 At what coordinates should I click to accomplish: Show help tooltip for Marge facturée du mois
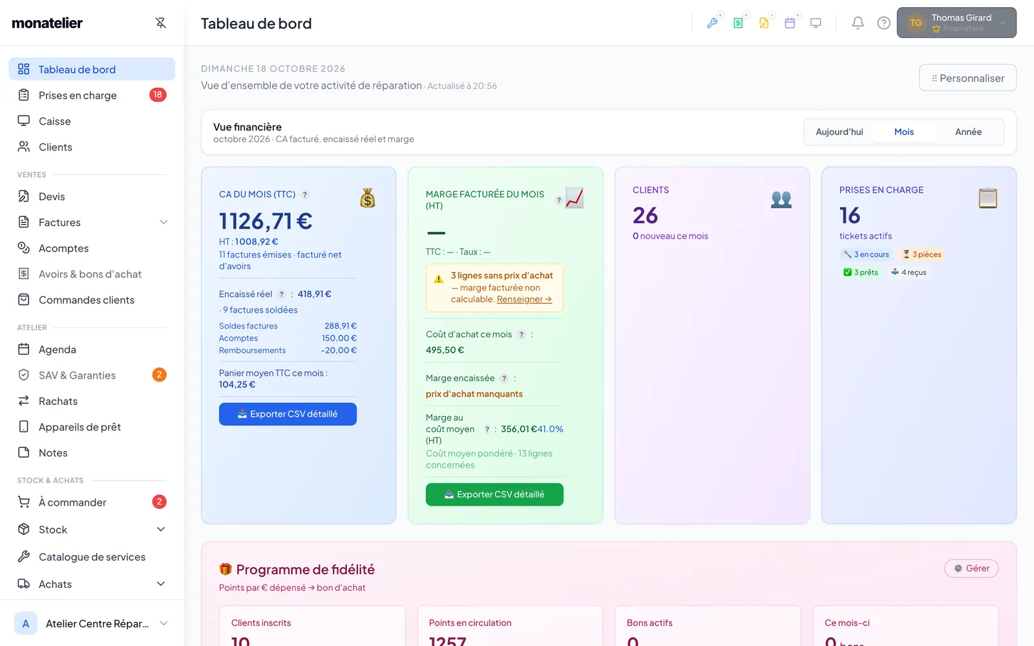[x=559, y=200]
